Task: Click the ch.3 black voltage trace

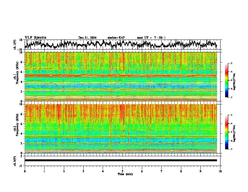Action: [121, 160]
